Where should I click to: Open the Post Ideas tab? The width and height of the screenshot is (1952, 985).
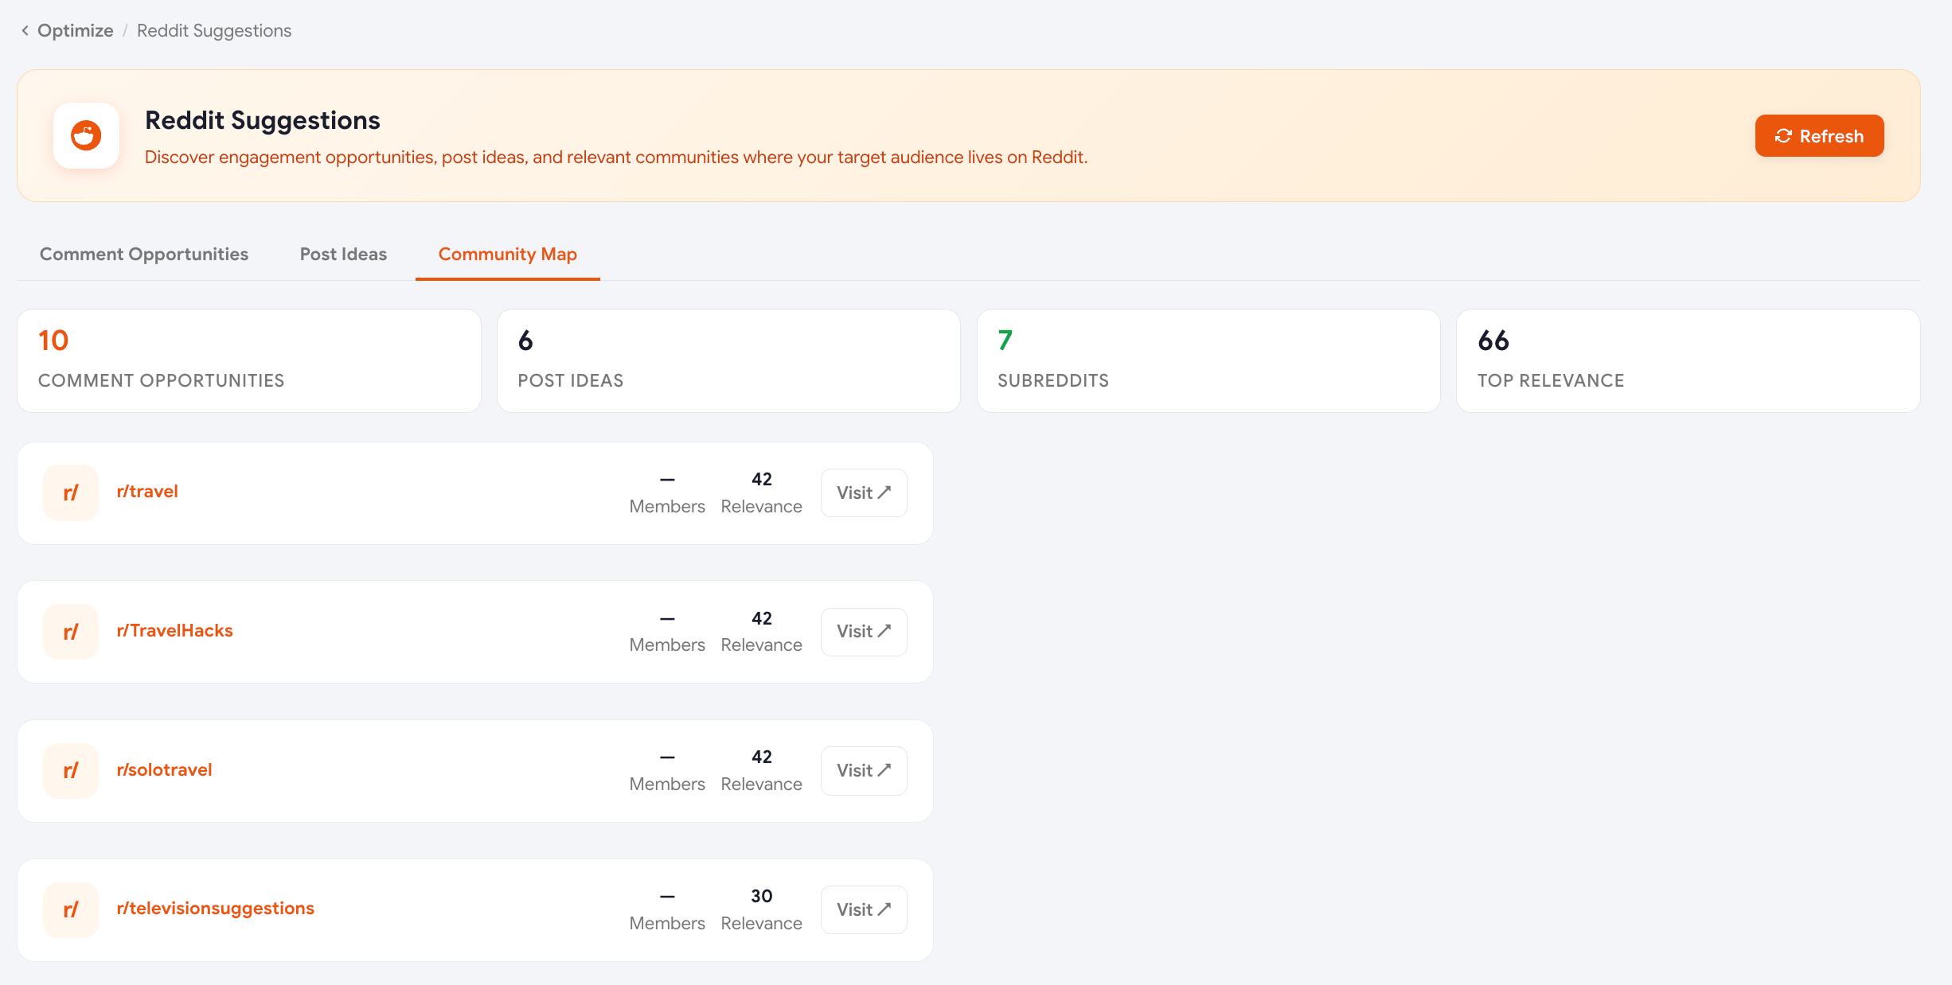click(343, 254)
